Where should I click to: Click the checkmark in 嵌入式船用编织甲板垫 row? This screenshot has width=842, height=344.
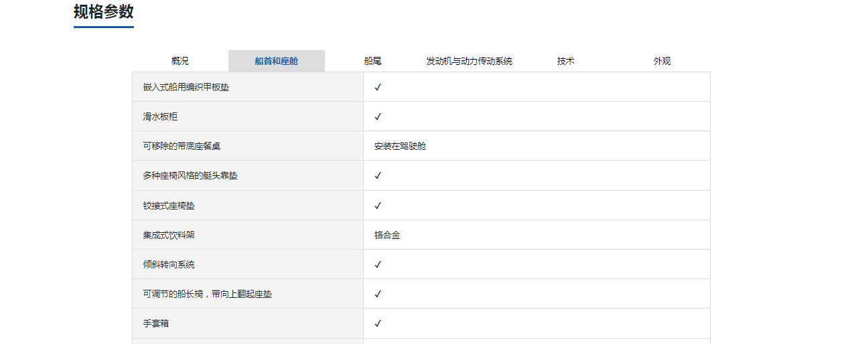point(378,87)
